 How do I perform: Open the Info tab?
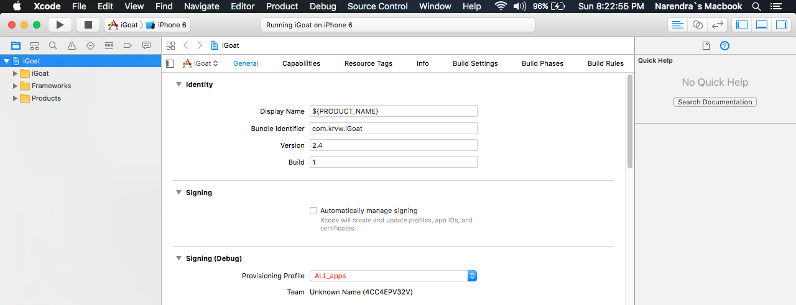[x=423, y=63]
